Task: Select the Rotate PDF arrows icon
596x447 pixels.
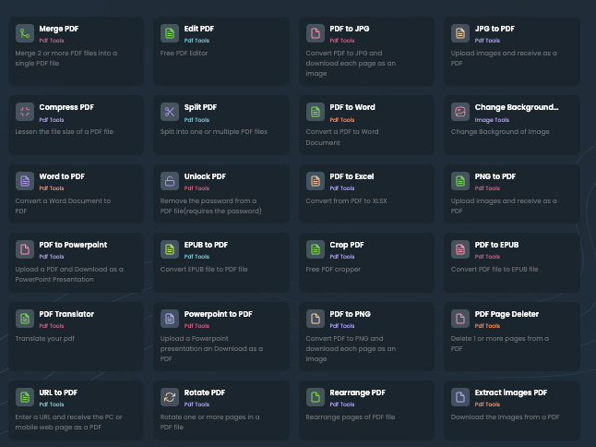Action: pyautogui.click(x=170, y=397)
